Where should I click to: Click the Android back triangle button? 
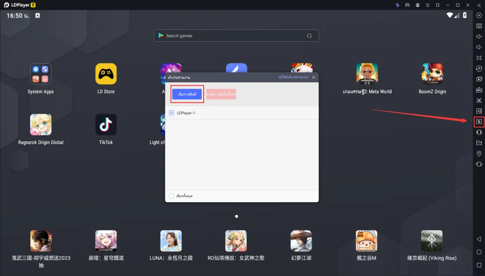tap(479, 239)
